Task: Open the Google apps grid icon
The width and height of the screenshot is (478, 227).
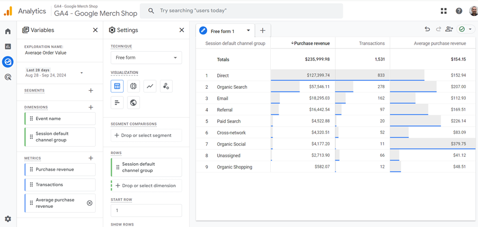Action: pyautogui.click(x=444, y=11)
